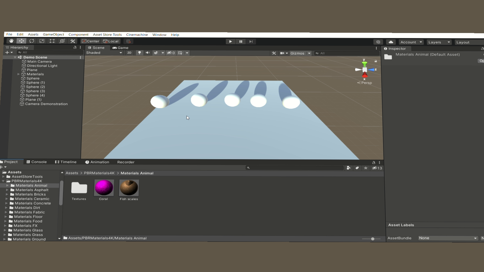Click the Hierarchy create plus button
484x272 pixels.
[x=9, y=52]
